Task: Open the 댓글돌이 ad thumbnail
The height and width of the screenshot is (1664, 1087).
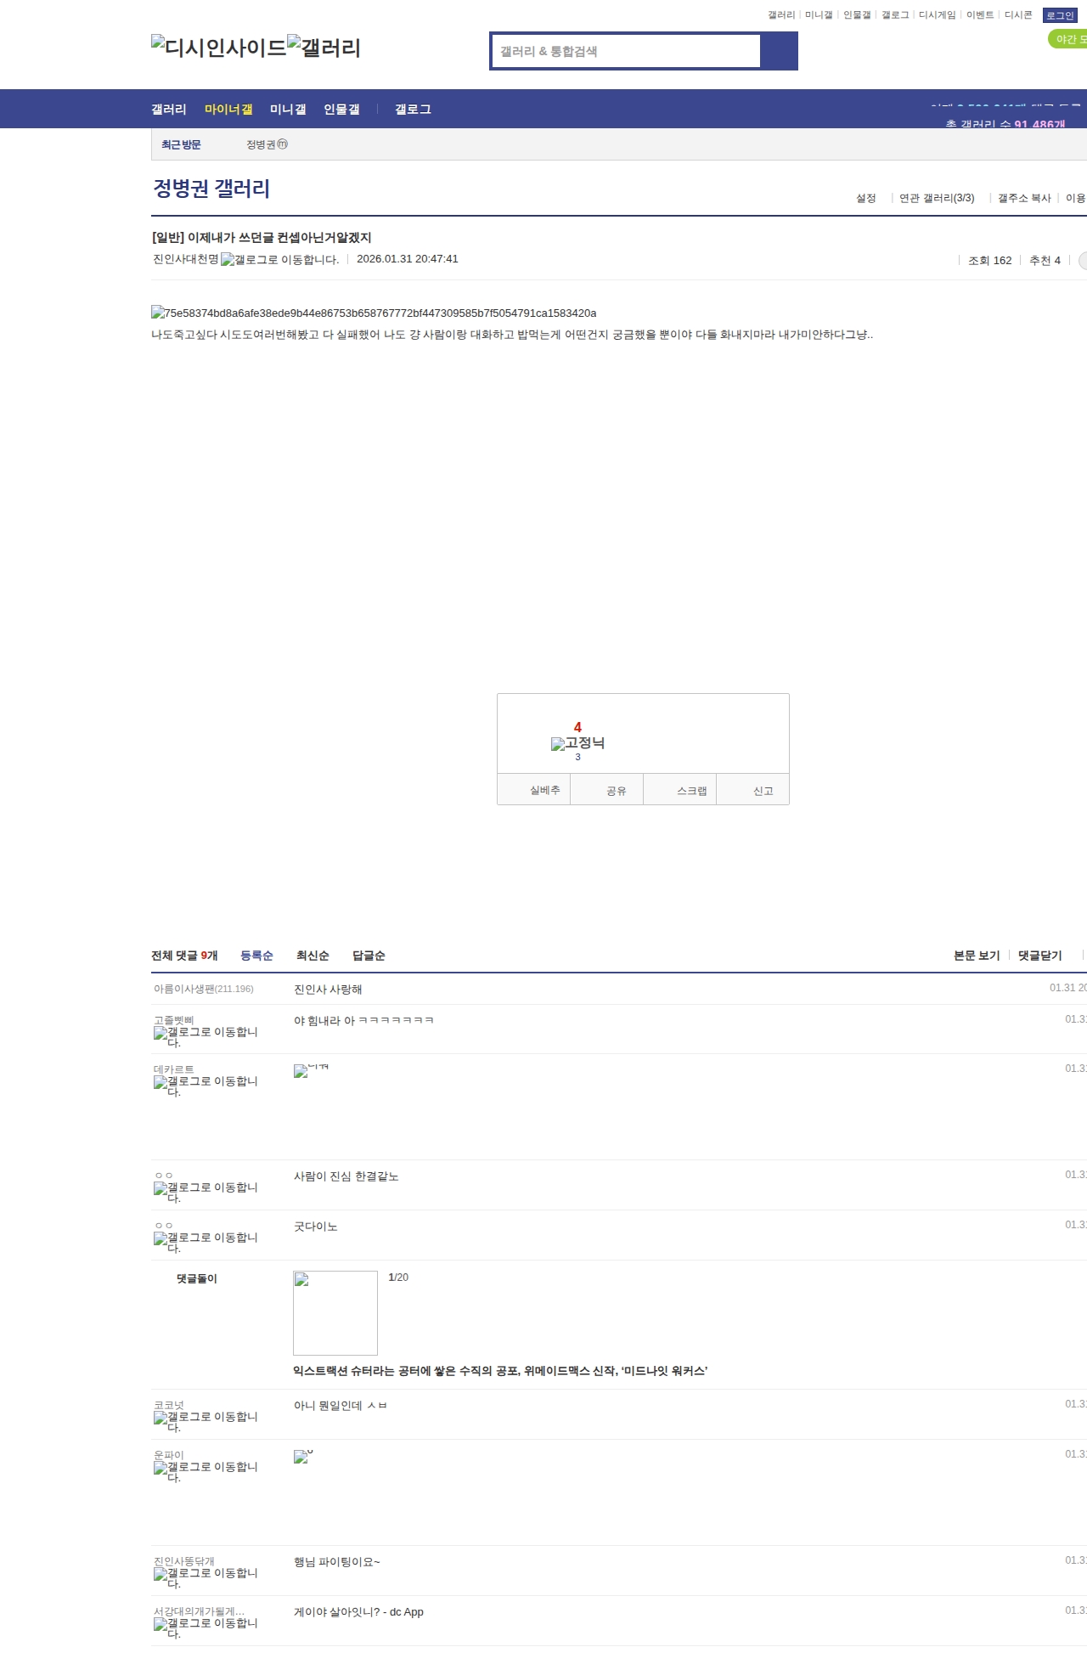Action: (335, 1312)
